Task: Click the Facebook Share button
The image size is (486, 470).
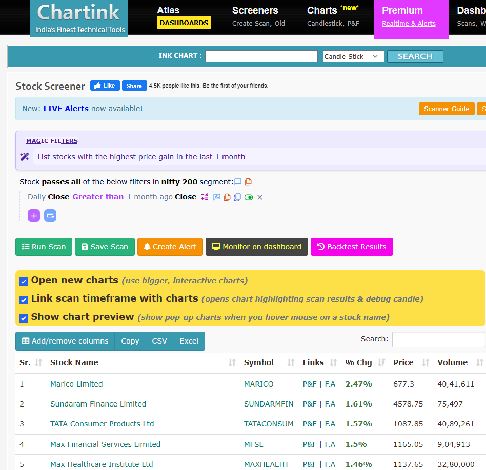Action: pyautogui.click(x=134, y=86)
